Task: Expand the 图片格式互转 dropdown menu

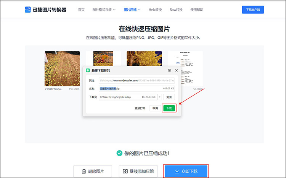Action: click(104, 10)
